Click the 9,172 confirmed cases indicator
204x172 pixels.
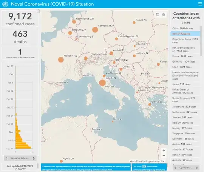coord(20,18)
